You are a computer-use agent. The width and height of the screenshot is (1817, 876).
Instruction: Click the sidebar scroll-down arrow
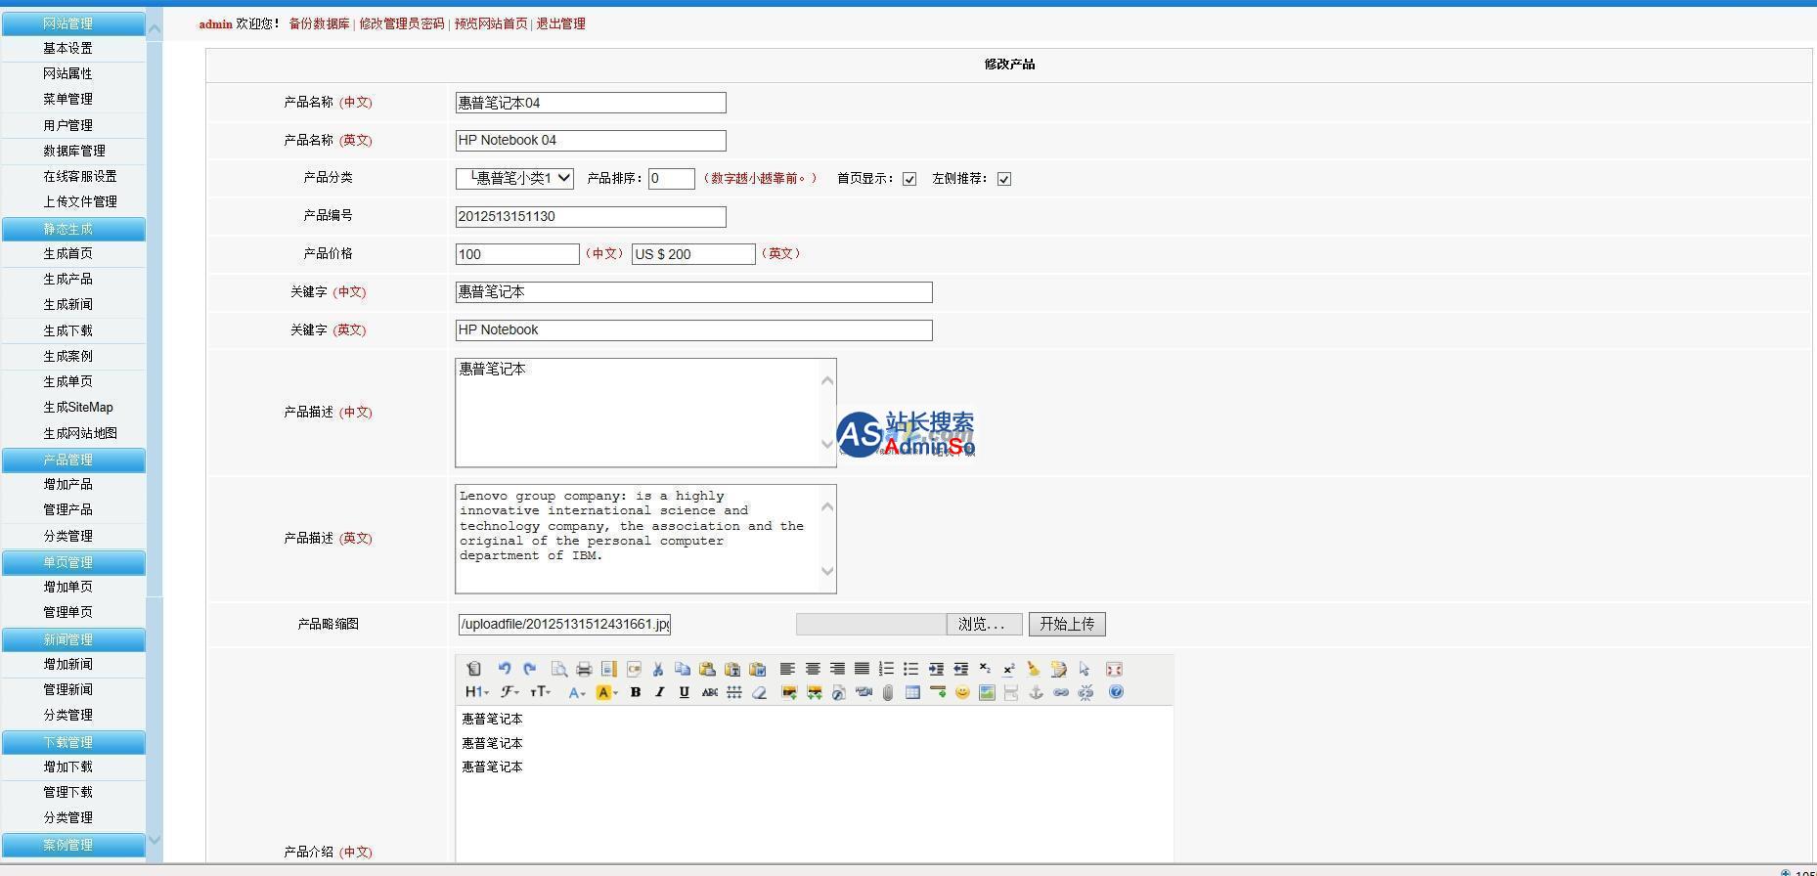pos(154,840)
